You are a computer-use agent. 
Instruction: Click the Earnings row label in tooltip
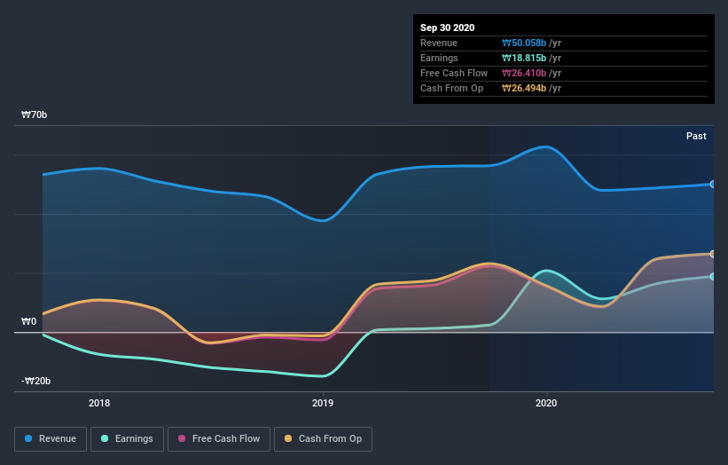(x=439, y=58)
